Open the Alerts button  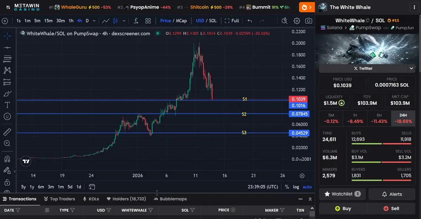point(392,194)
